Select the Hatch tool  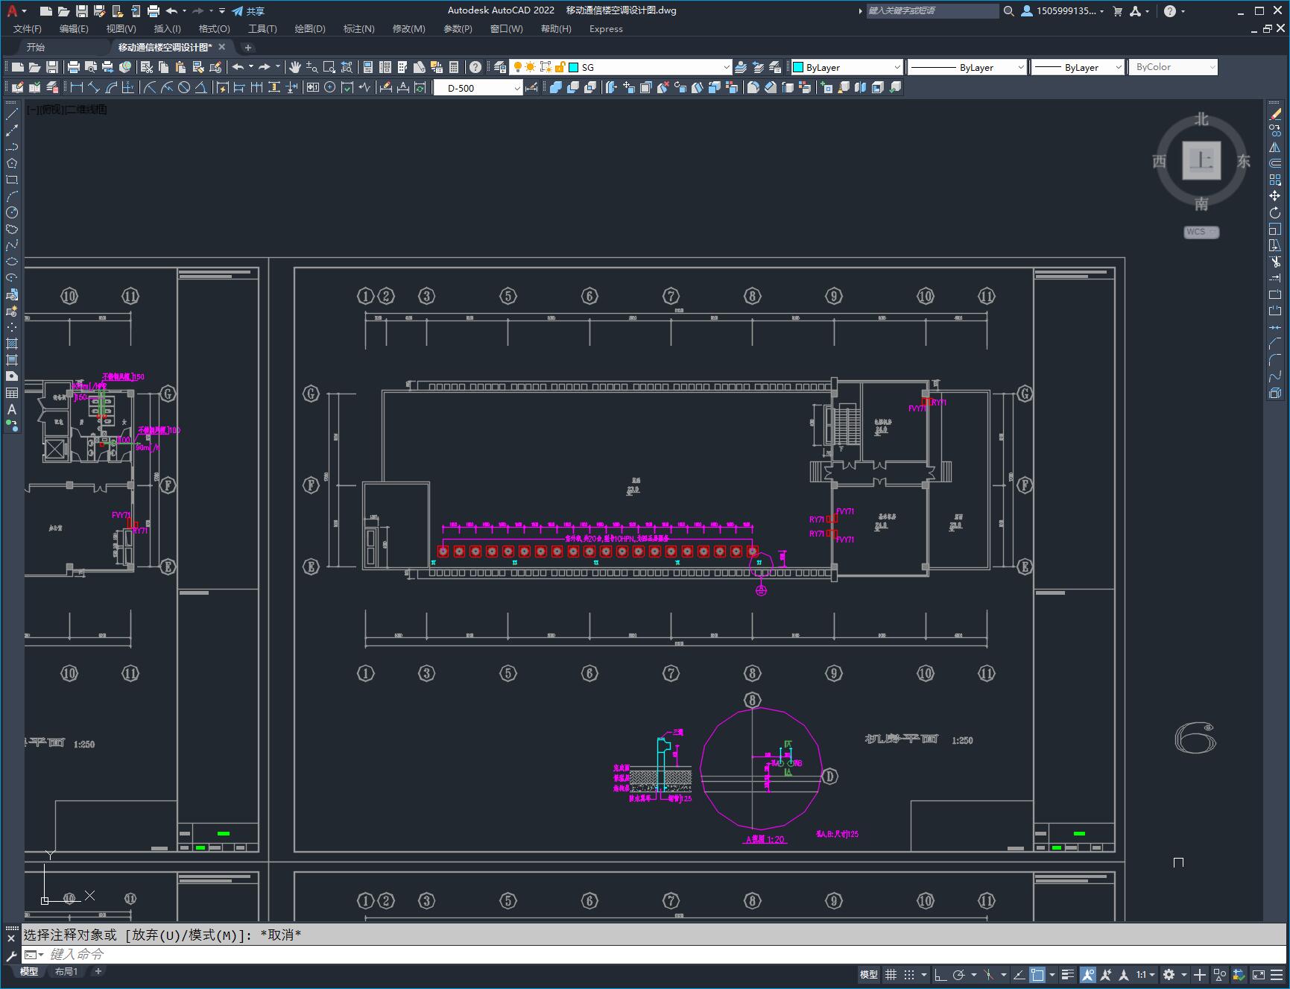pos(12,344)
